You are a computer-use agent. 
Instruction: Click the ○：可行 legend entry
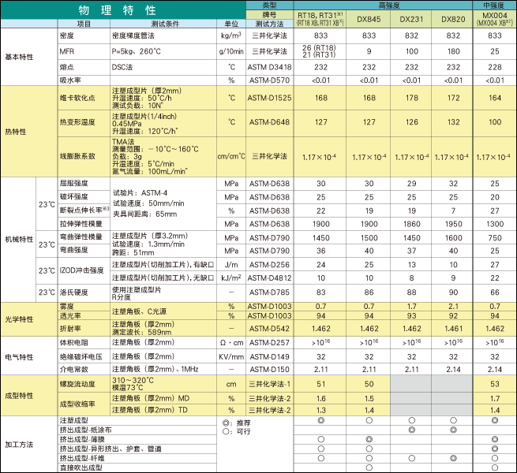pyautogui.click(x=237, y=431)
